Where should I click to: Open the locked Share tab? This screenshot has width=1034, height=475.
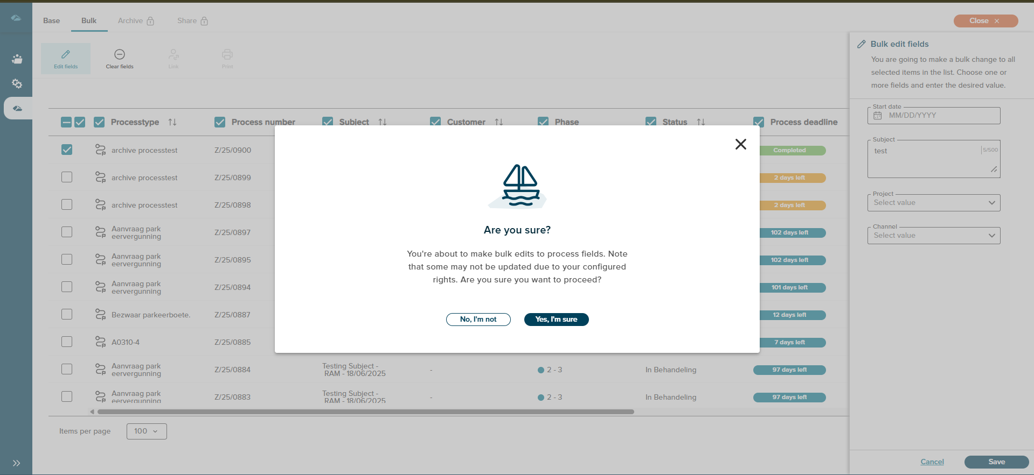pos(192,21)
